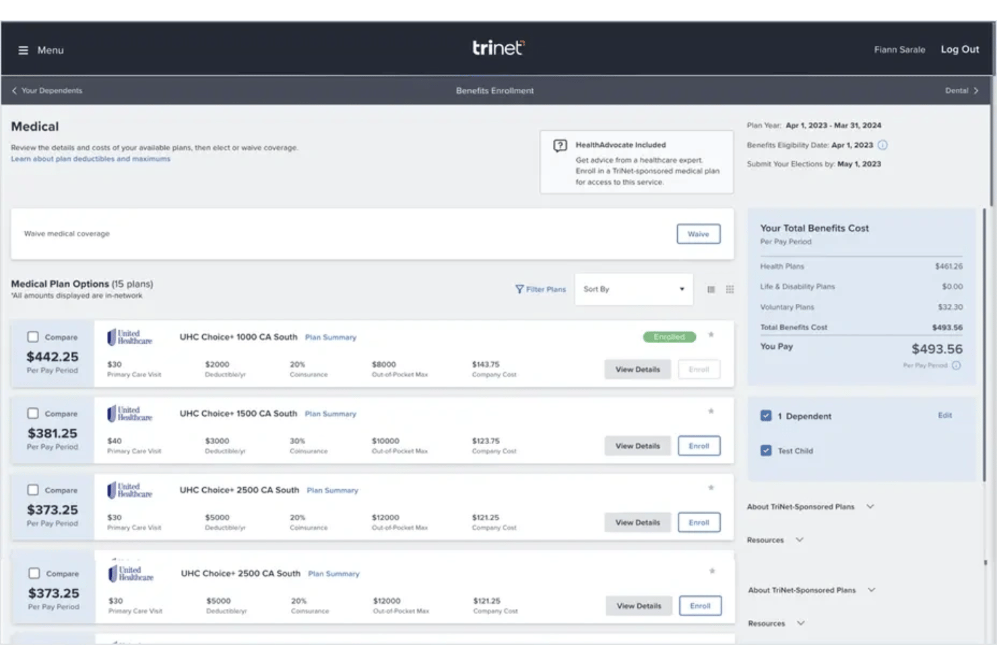
Task: Open Plan Summary for UHC Choice+ 1000 CA South
Action: 331,338
